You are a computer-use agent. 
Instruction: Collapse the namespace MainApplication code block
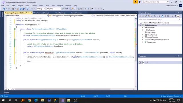[16, 25]
